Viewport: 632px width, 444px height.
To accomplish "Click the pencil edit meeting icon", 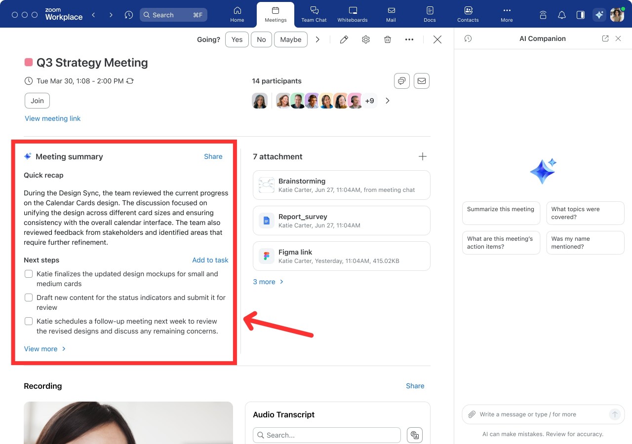I will tap(344, 39).
